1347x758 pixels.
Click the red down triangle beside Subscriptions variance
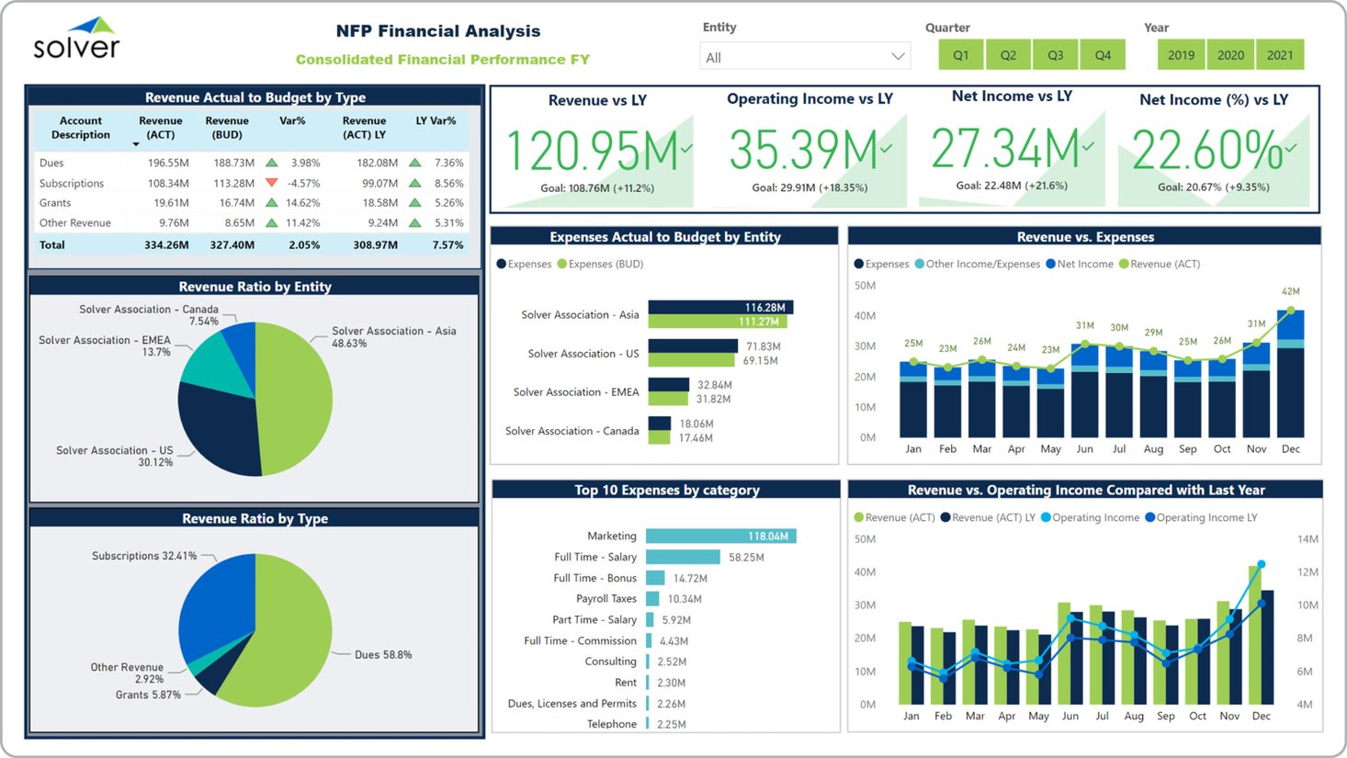click(270, 183)
